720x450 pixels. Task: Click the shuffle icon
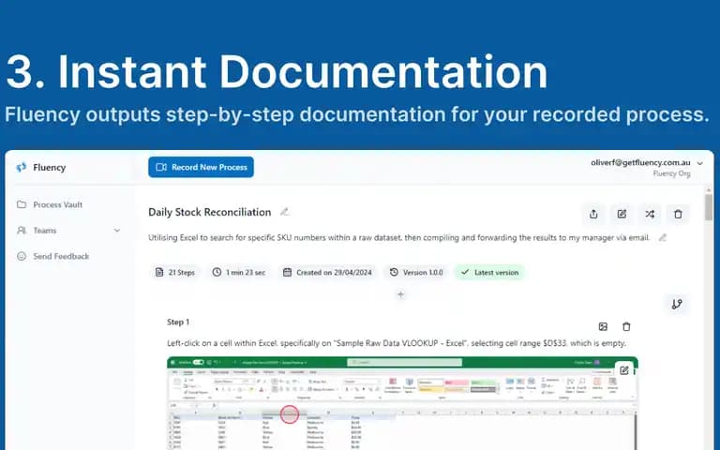click(x=650, y=214)
